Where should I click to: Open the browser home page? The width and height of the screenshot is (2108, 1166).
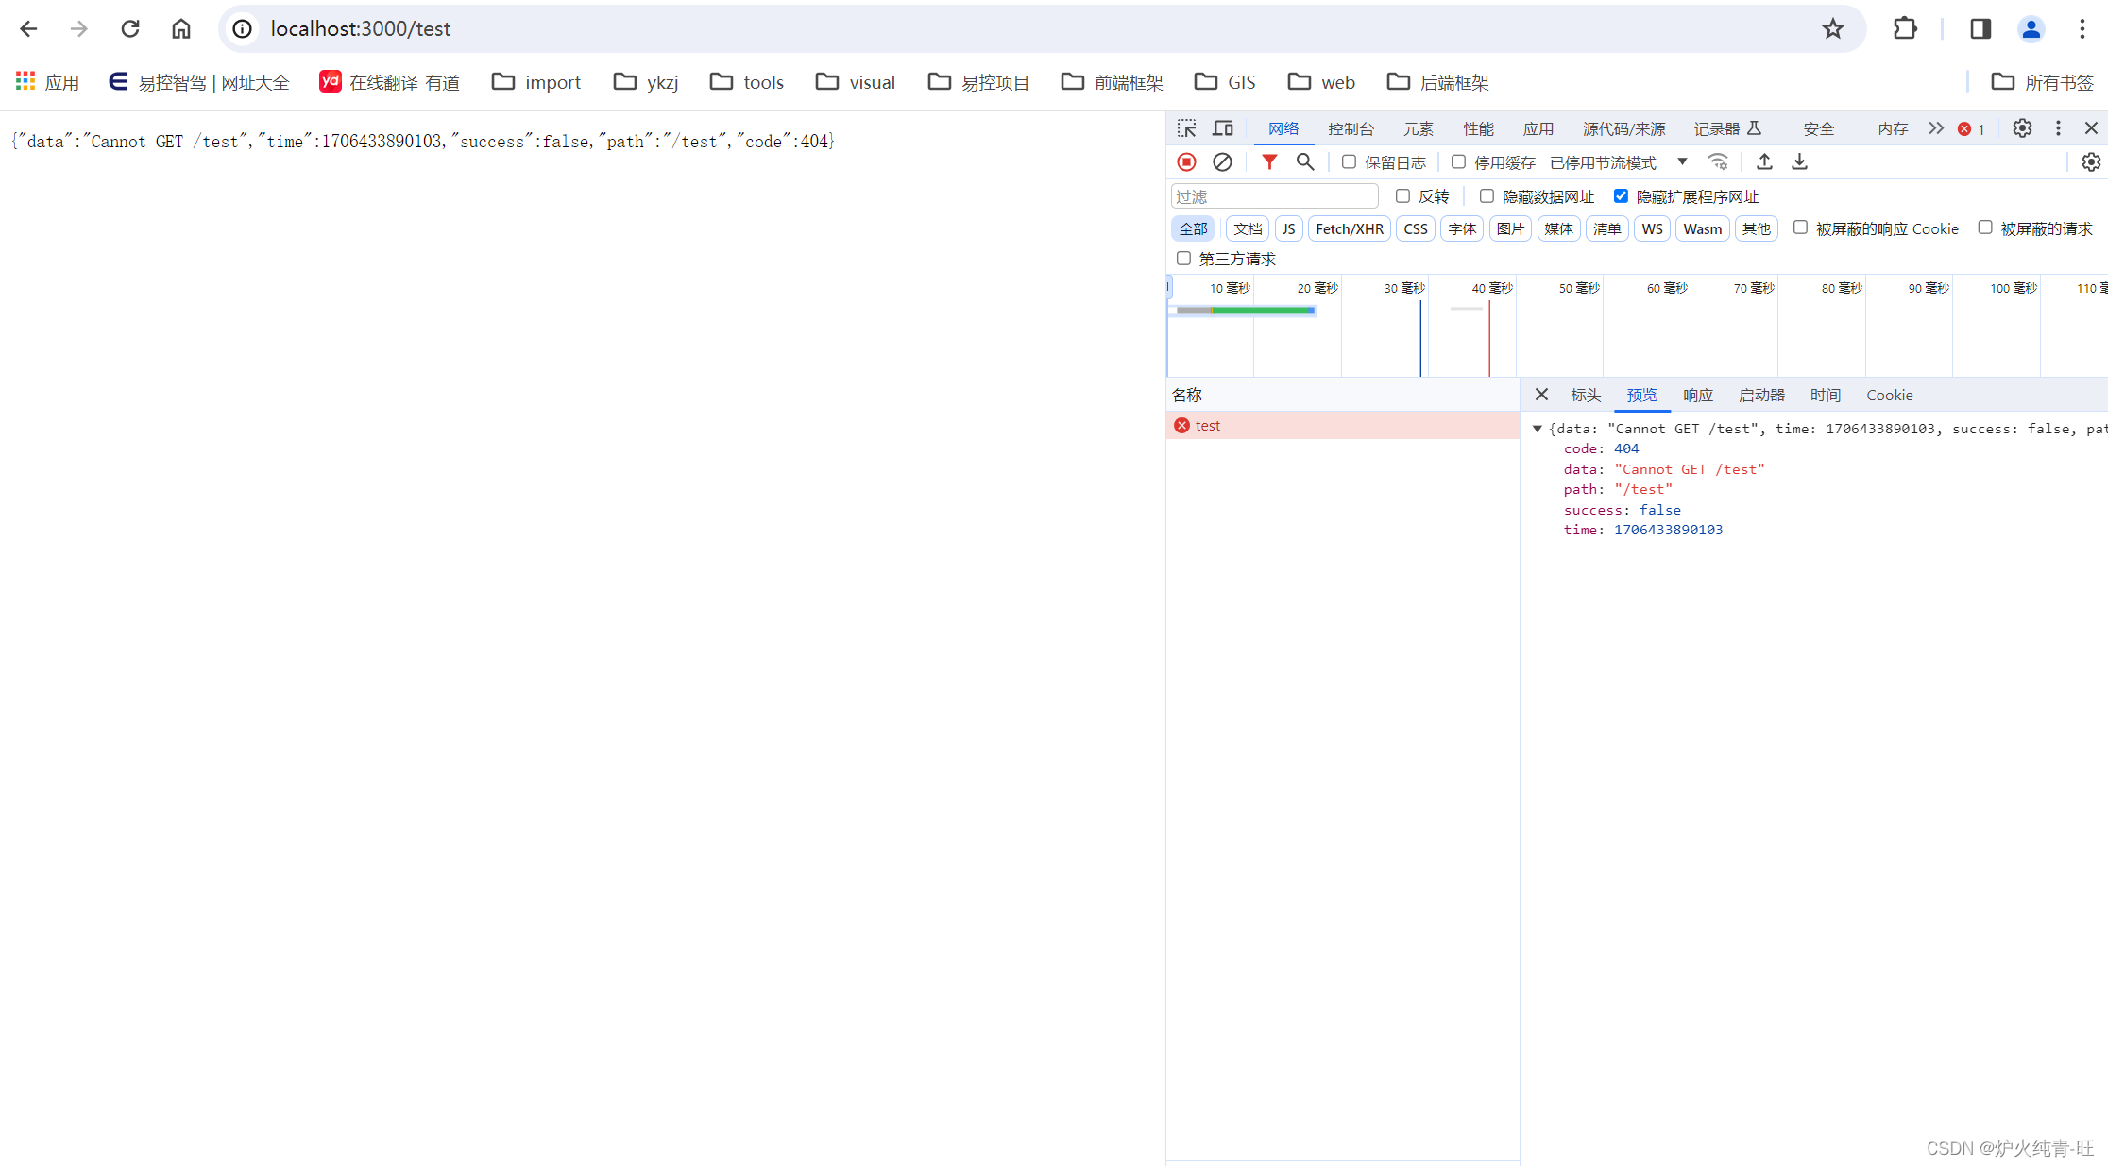click(x=181, y=29)
